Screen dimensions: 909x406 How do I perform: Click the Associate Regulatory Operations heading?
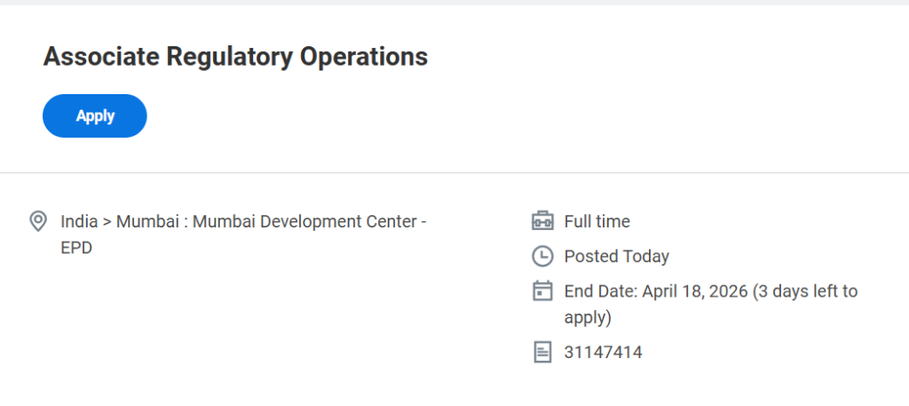coord(235,57)
